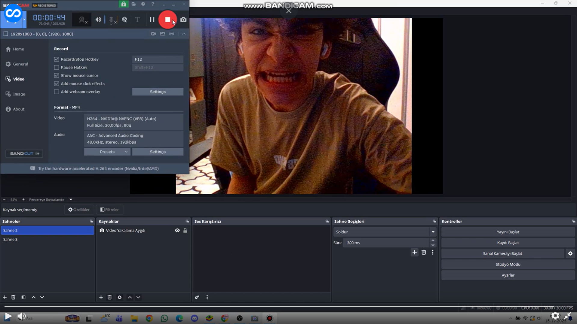Open the Sanal Kamera settings gear

pos(570,253)
